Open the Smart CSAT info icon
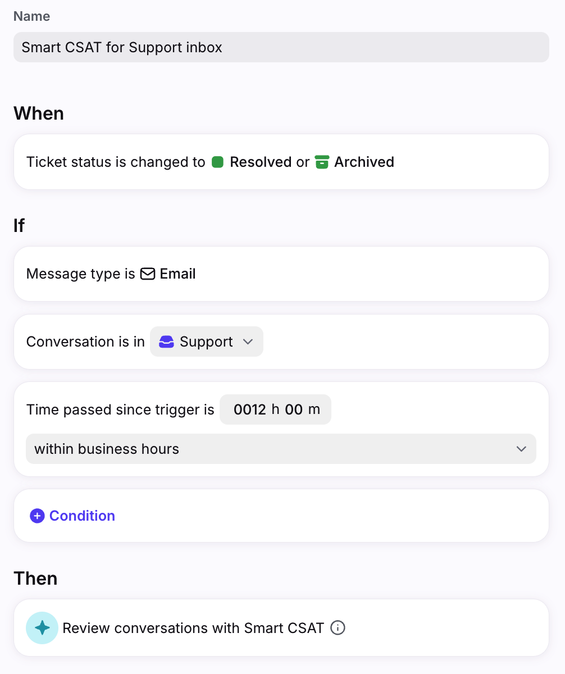Image resolution: width=565 pixels, height=674 pixels. (338, 628)
